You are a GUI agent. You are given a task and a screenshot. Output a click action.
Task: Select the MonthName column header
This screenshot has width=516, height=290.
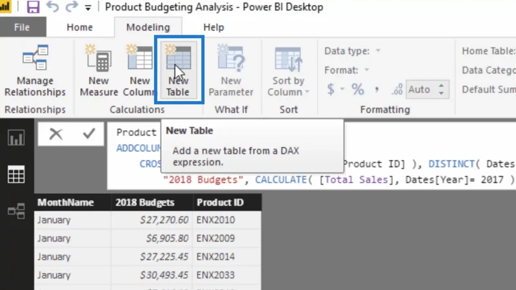72,202
